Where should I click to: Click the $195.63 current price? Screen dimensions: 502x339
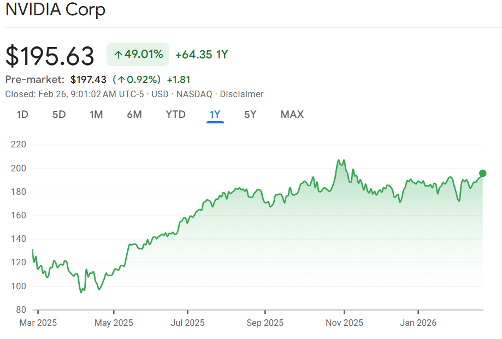[x=50, y=56]
